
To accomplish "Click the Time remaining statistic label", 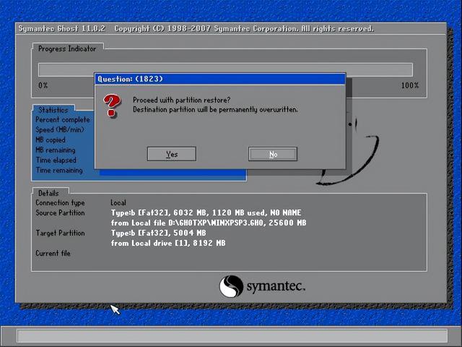I will point(59,171).
